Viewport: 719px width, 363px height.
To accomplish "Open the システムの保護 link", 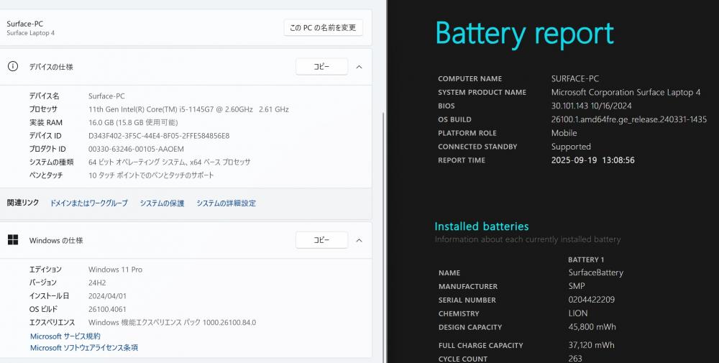I will (162, 203).
